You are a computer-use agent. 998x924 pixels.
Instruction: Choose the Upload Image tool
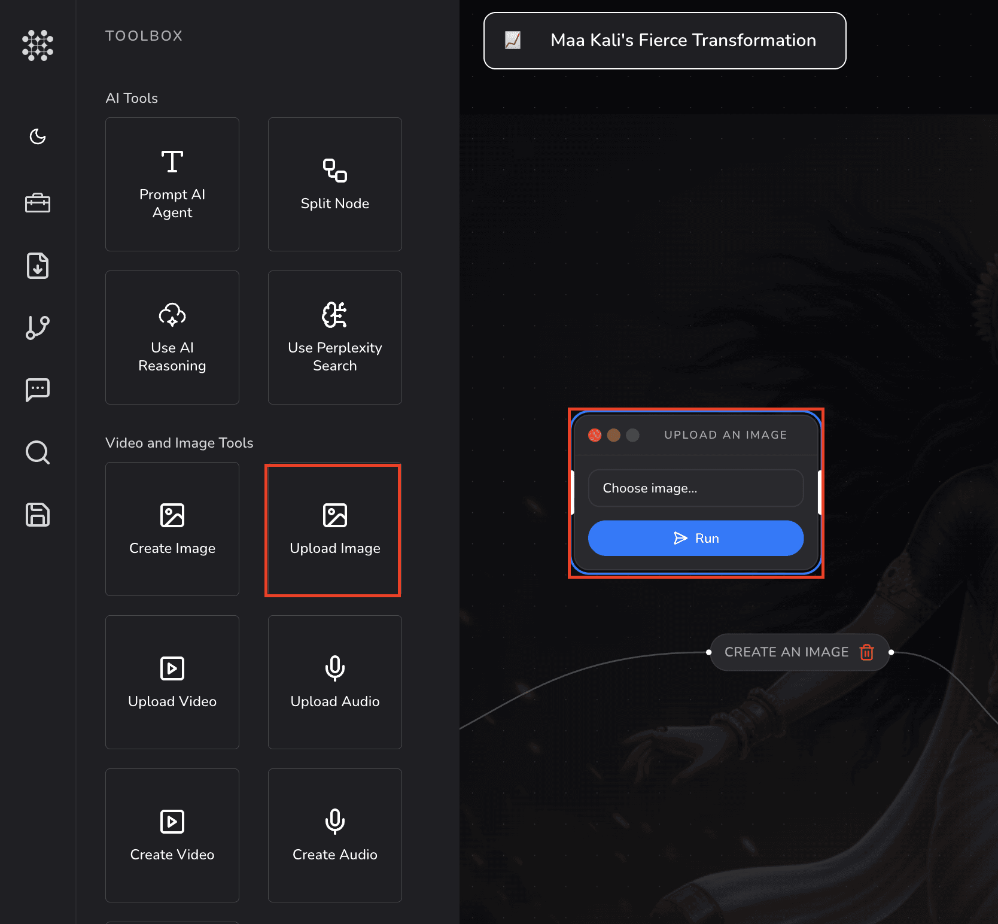tap(335, 529)
